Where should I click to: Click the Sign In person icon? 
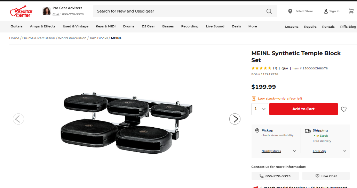pos(326,11)
